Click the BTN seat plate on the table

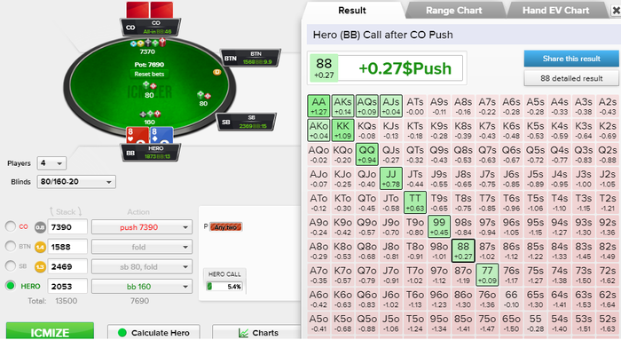click(x=250, y=58)
